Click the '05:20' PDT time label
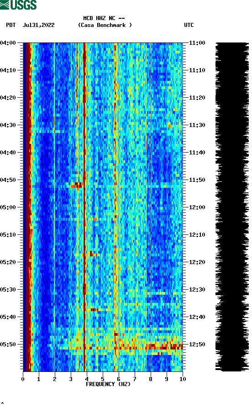This screenshot has width=252, height=408. coord(8,262)
